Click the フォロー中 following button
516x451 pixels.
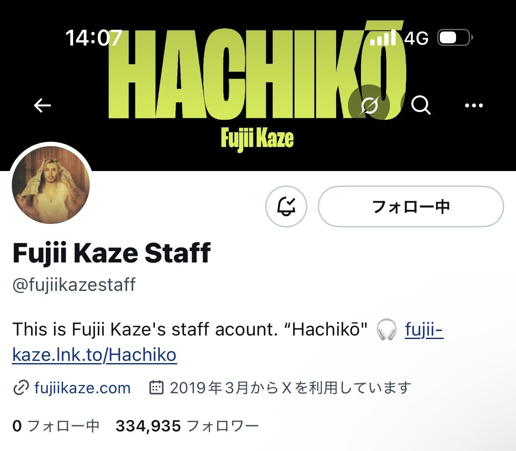click(x=411, y=206)
